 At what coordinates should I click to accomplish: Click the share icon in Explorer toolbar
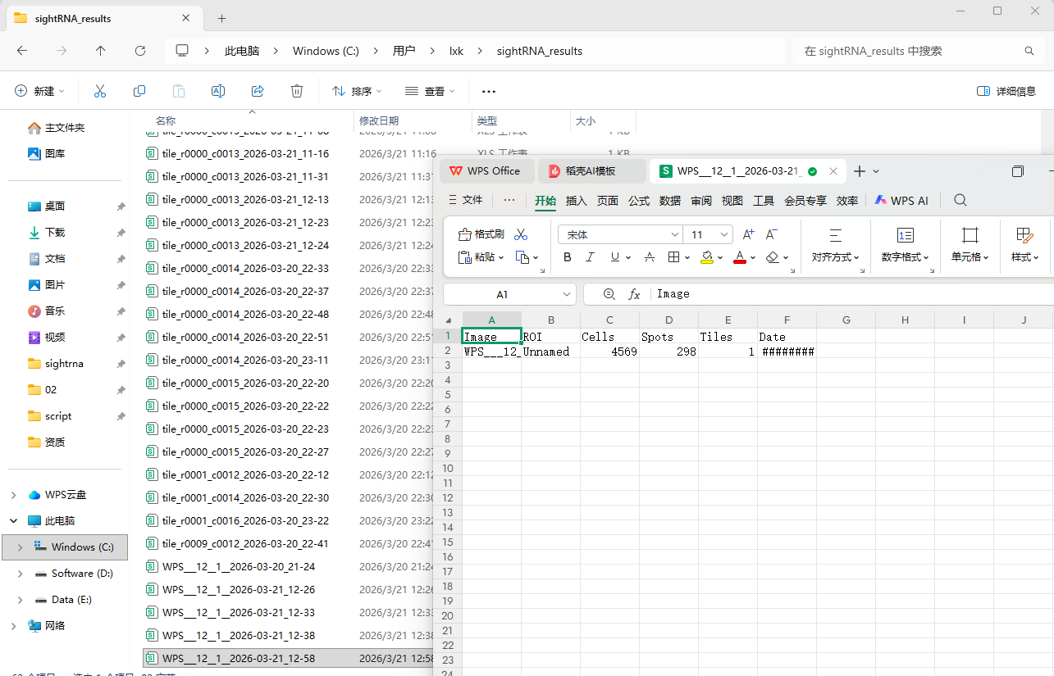(x=258, y=91)
